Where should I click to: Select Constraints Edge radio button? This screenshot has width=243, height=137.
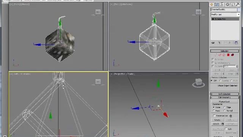(x=224, y=107)
